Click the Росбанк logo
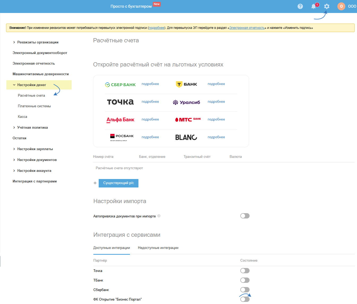Viewport: 357px width, 304px height. (122, 137)
